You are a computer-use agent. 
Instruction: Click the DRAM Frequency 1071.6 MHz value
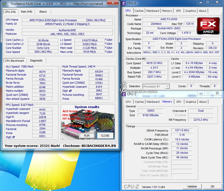tap(182, 130)
